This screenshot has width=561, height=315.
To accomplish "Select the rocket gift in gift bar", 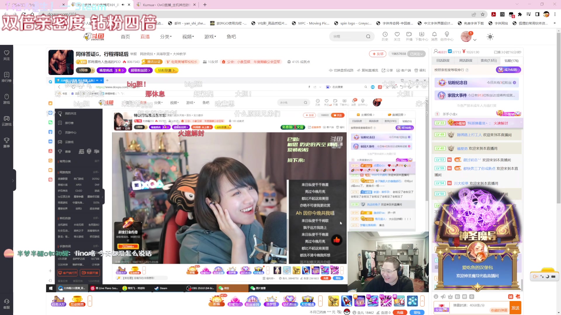I will (x=347, y=301).
